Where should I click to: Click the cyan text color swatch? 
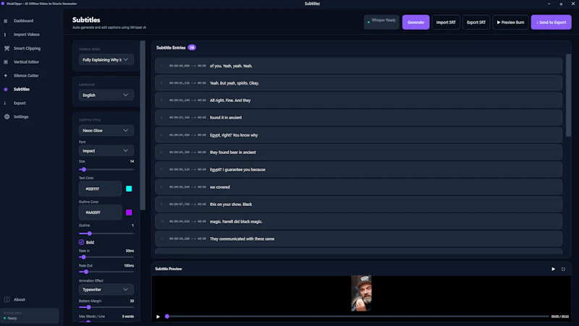pyautogui.click(x=129, y=189)
